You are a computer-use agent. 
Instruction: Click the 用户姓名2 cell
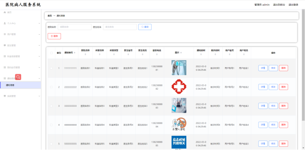tap(244, 87)
